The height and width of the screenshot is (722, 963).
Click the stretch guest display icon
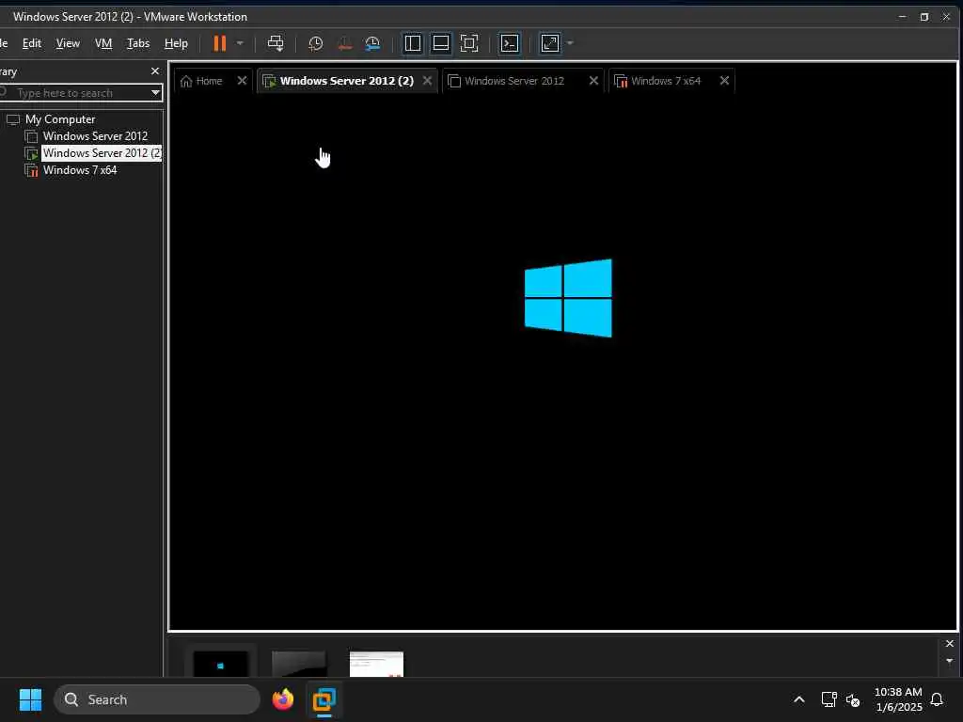coord(550,43)
